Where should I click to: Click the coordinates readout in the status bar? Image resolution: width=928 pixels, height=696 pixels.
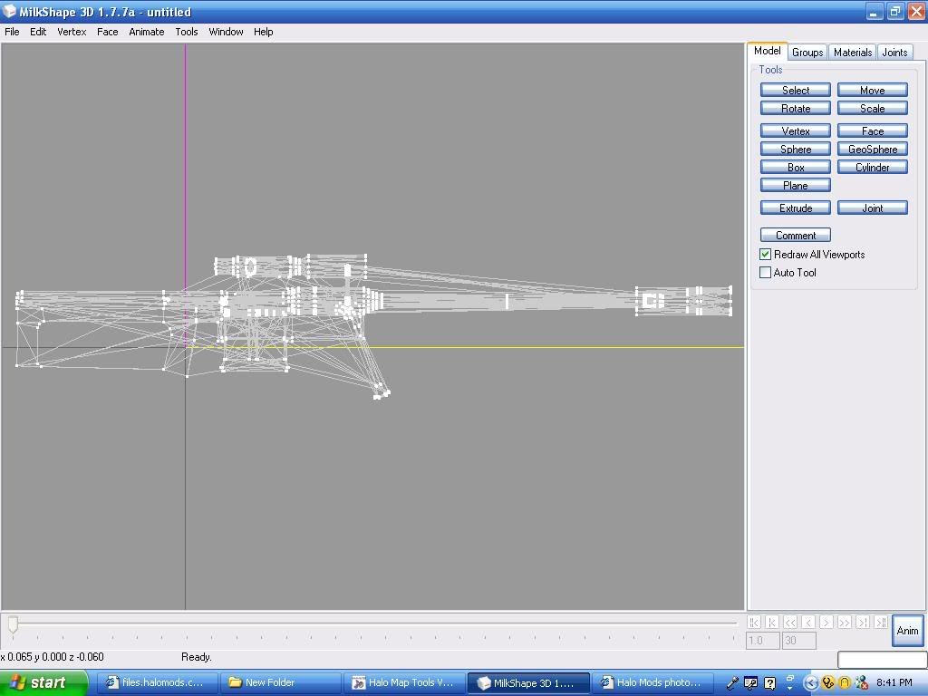tap(52, 657)
